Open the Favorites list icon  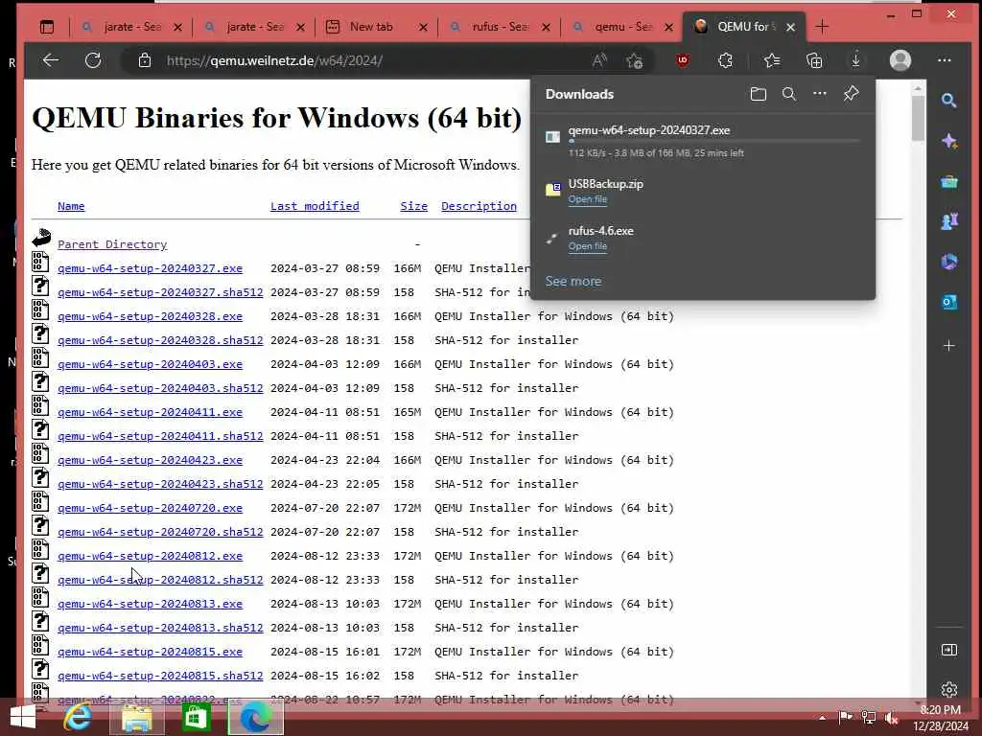point(772,60)
